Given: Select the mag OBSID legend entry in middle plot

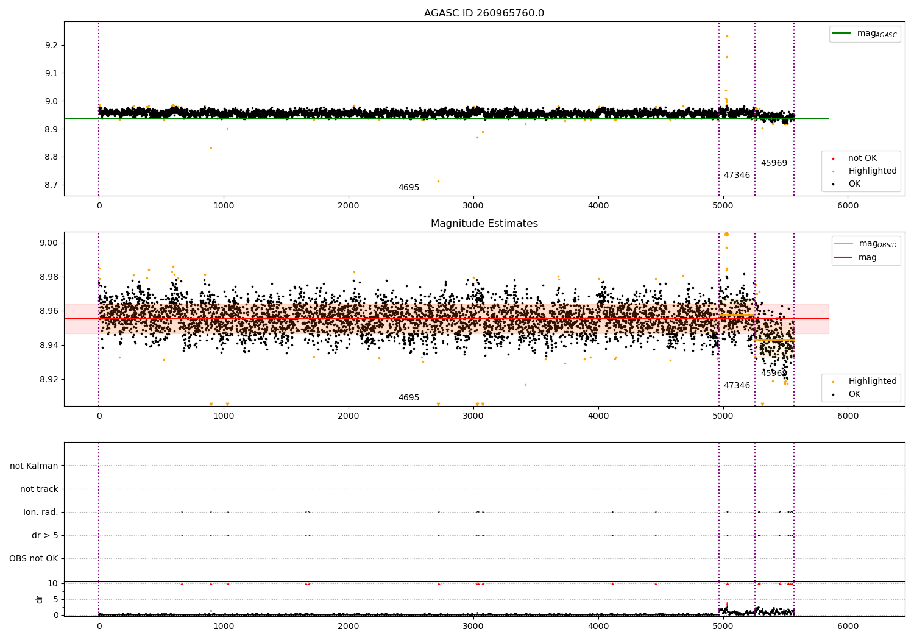Looking at the screenshot, I should (x=865, y=244).
